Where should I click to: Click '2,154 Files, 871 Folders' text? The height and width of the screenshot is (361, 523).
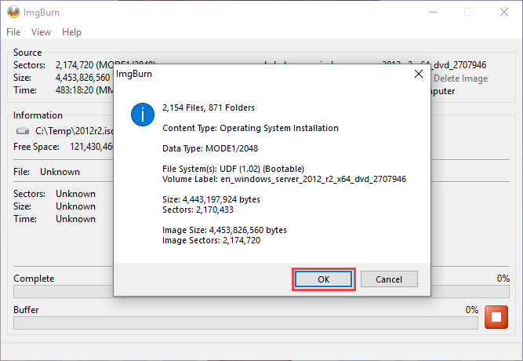click(x=209, y=108)
